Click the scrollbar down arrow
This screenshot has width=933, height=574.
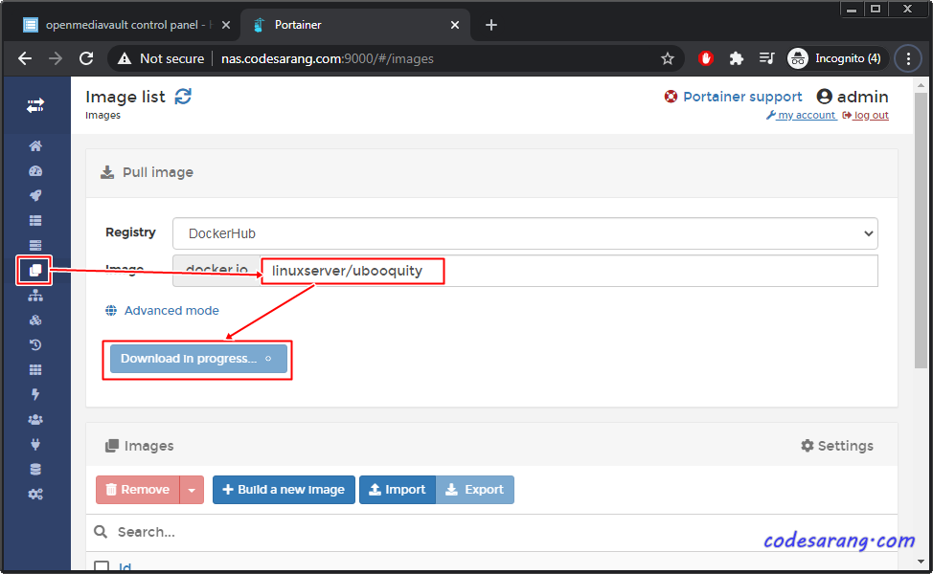pos(921,562)
